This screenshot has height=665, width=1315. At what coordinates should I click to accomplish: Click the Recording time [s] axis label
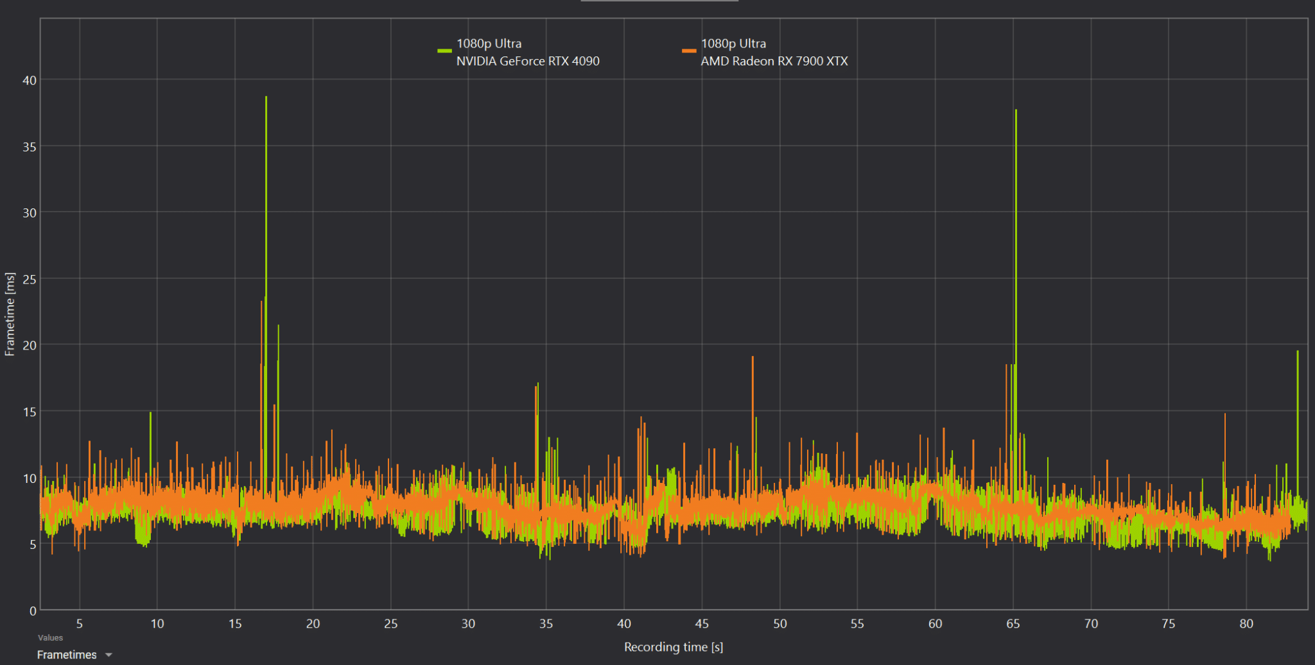[x=674, y=647]
